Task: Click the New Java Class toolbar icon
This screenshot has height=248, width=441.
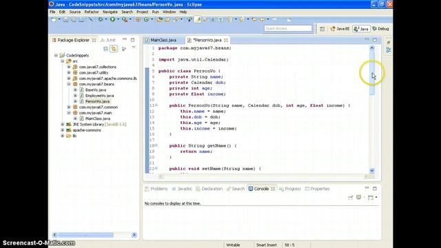Action: click(146, 19)
